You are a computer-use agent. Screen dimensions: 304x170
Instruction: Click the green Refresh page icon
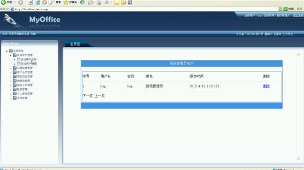[x=38, y=2]
